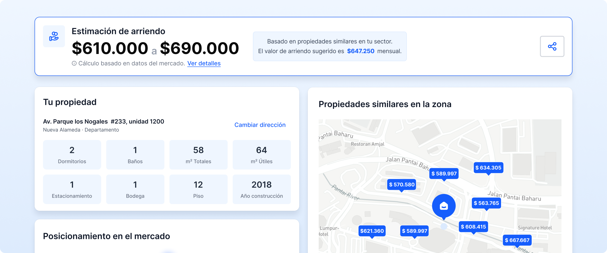Click the Bodega tile in Tu propiedad
Screen dimensions: 607x253
pos(135,189)
